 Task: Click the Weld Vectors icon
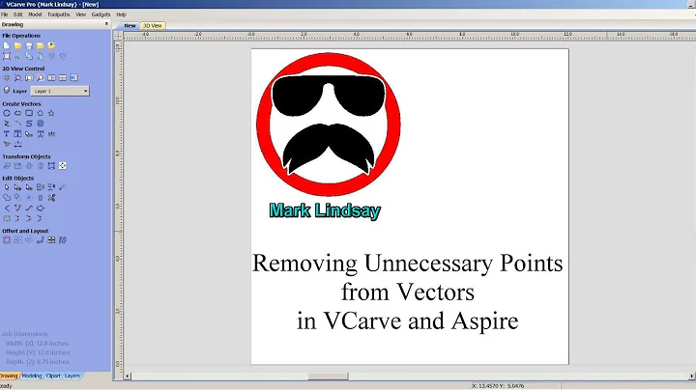6,198
